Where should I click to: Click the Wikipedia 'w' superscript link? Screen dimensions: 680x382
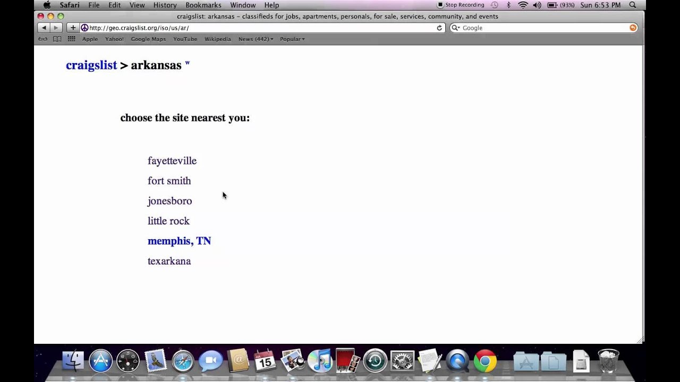coord(187,63)
